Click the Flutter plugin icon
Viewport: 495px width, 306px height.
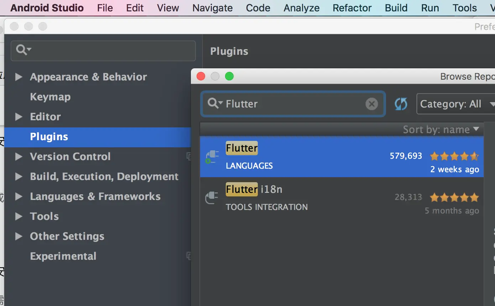click(212, 157)
